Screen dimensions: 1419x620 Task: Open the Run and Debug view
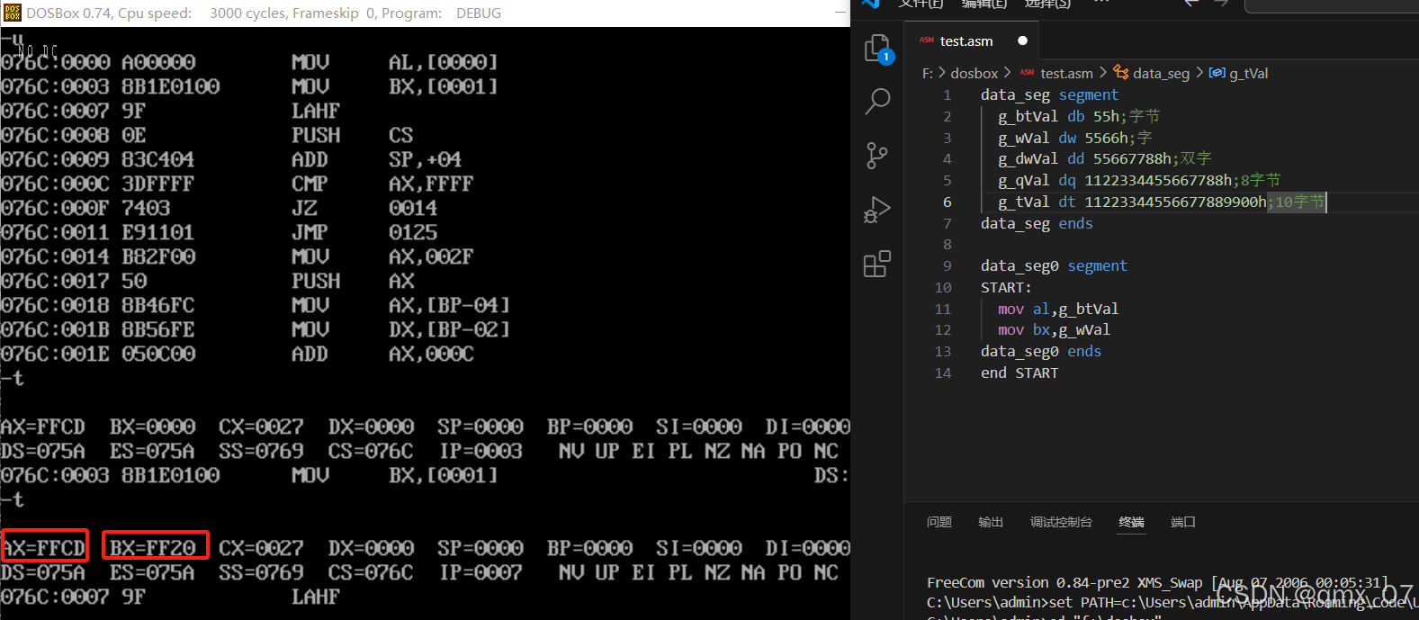[x=877, y=210]
